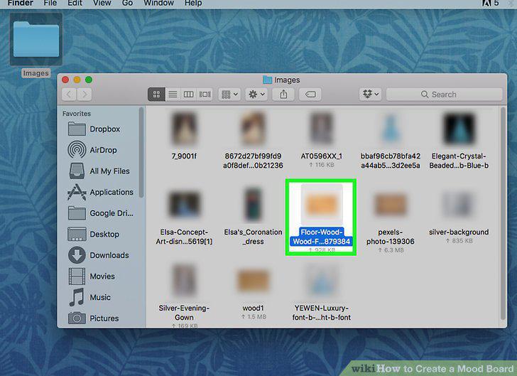The height and width of the screenshot is (376, 517).
Task: Open Movies in the sidebar
Action: [x=92, y=276]
